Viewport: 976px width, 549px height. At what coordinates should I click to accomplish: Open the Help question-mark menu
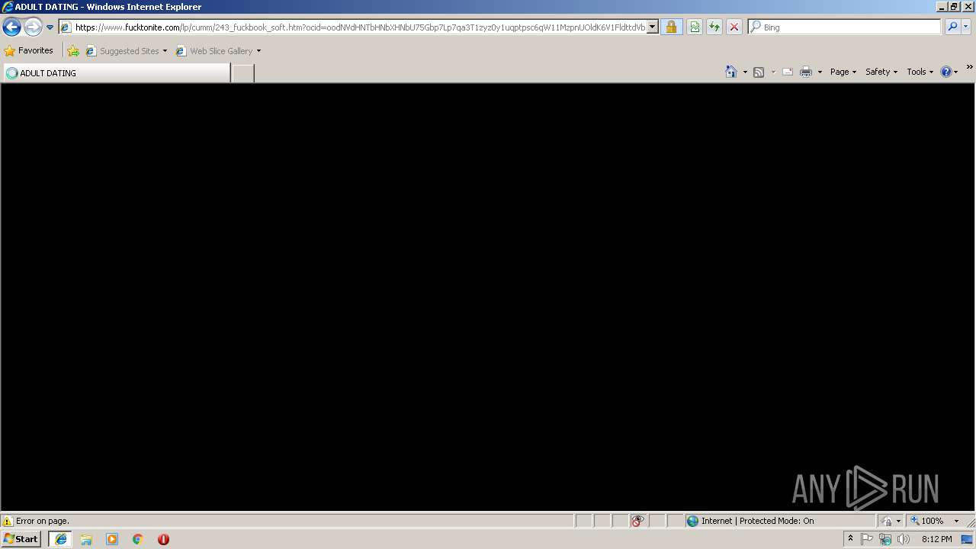(949, 72)
